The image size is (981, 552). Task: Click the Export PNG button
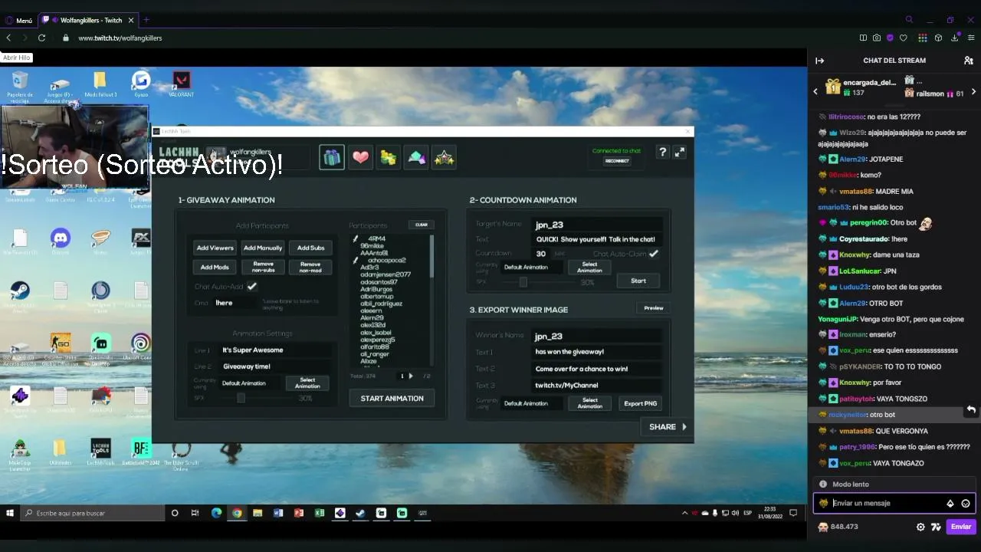(640, 403)
